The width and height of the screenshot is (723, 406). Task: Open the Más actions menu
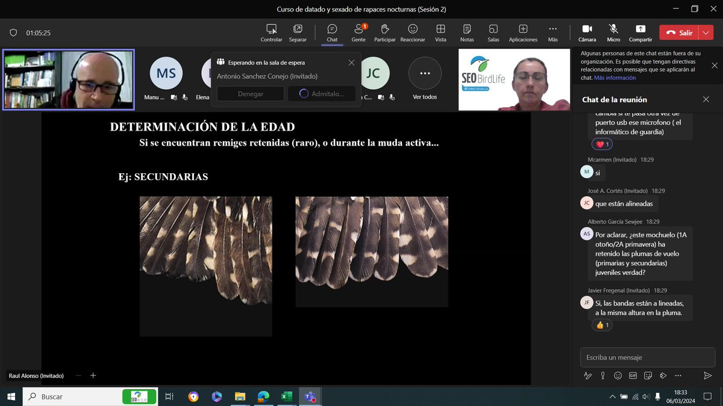click(553, 33)
